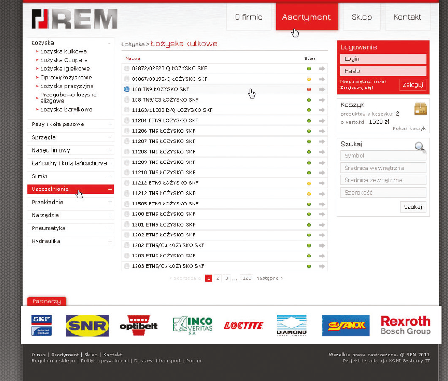
Task: Go to the Kontakt tab
Action: pyautogui.click(x=407, y=17)
